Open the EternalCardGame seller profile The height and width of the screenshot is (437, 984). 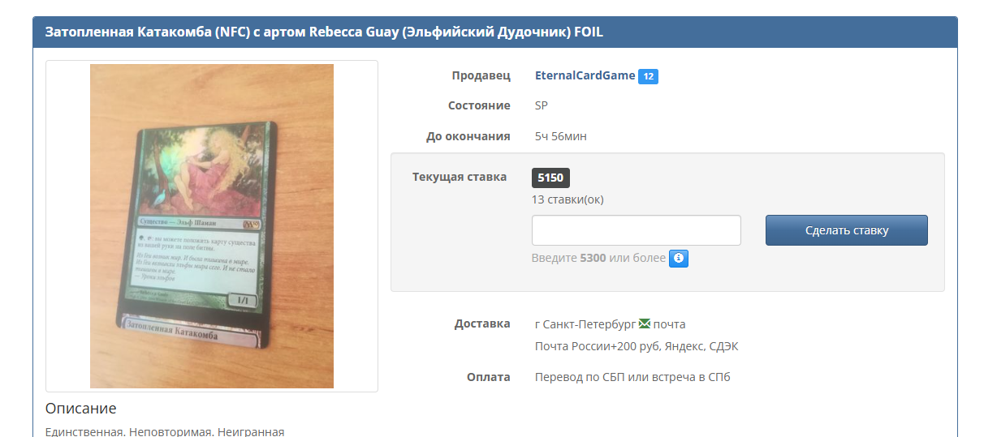tap(585, 75)
